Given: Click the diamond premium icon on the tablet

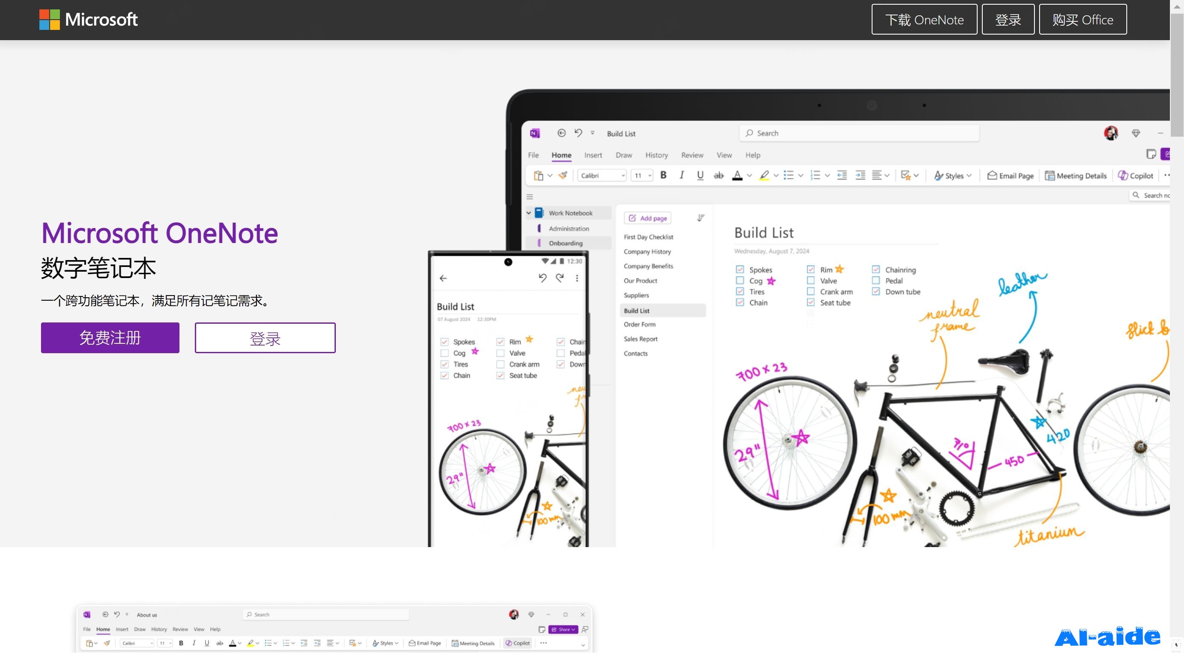Looking at the screenshot, I should pyautogui.click(x=1136, y=133).
